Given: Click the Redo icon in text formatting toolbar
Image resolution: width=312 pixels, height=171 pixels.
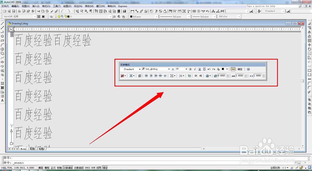Looking at the screenshot, I should click(213, 69).
